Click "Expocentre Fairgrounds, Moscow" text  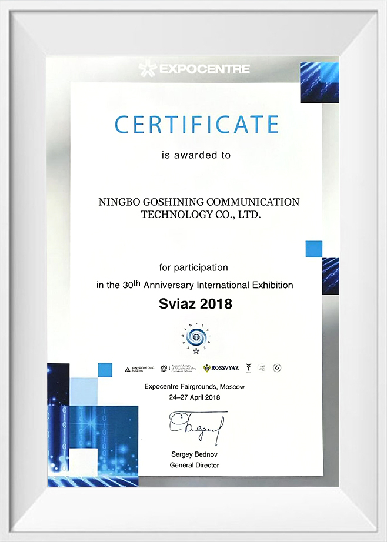pyautogui.click(x=194, y=386)
